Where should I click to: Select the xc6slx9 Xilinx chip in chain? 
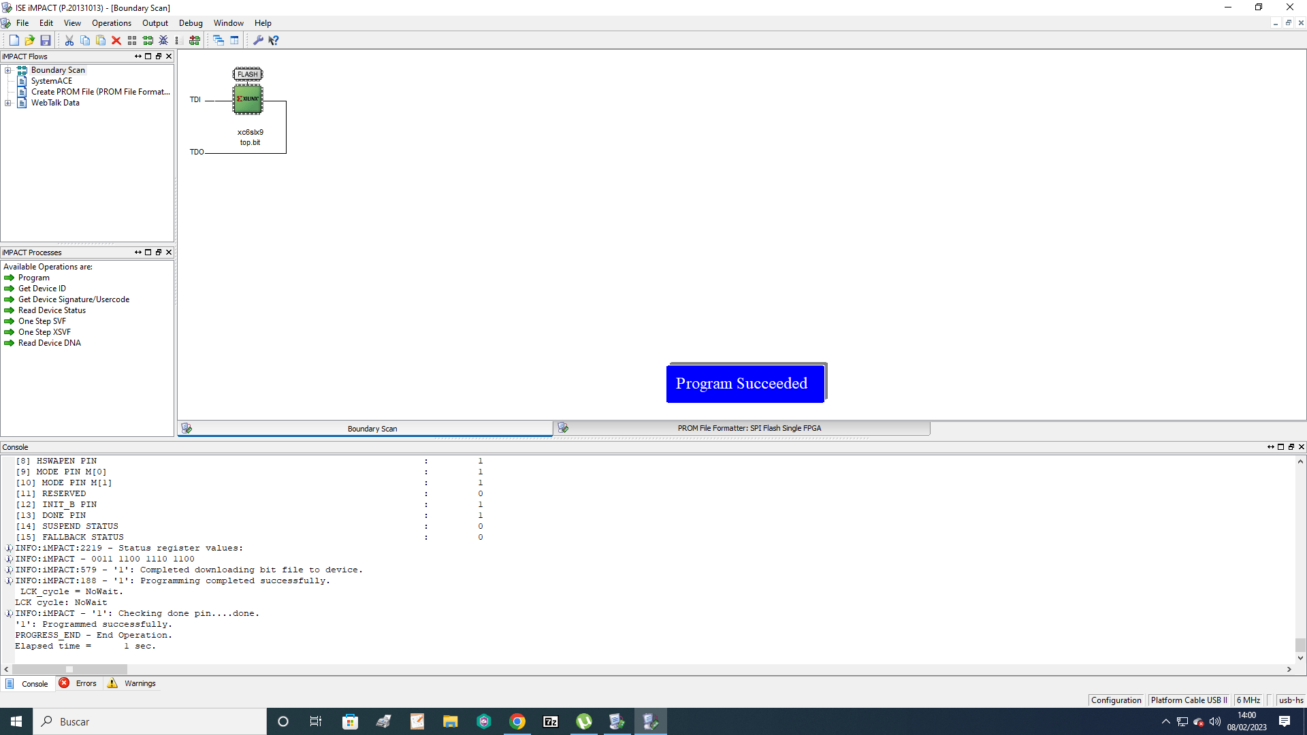(x=248, y=99)
